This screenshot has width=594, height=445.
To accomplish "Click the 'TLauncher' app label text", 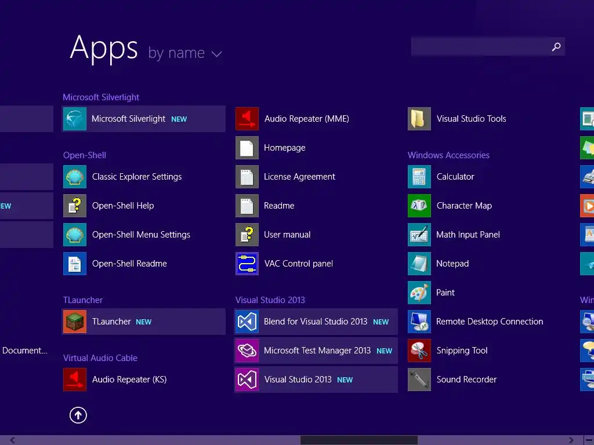I will coord(111,322).
